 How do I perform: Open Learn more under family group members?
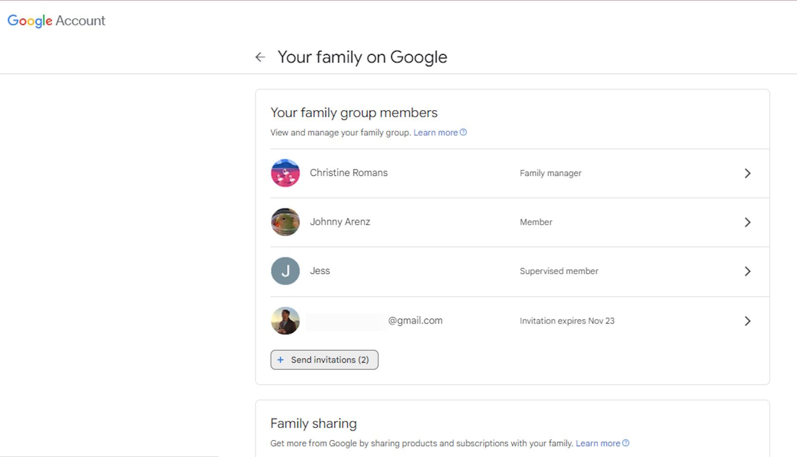tap(435, 133)
